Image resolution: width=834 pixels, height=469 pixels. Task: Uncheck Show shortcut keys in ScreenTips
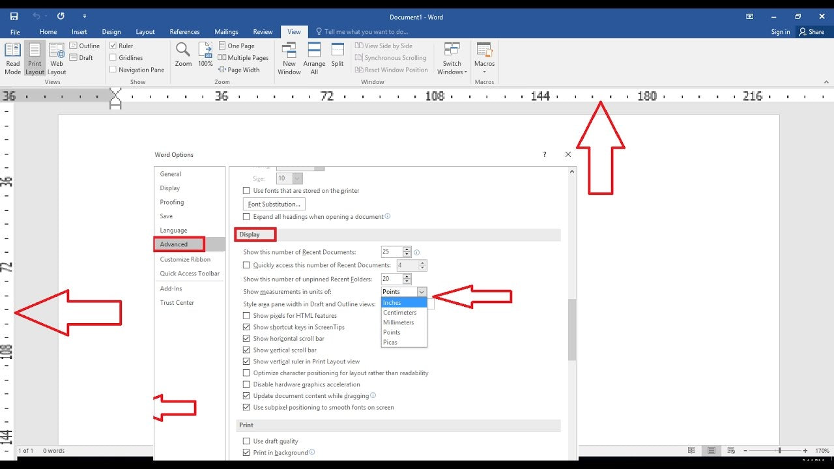[246, 327]
